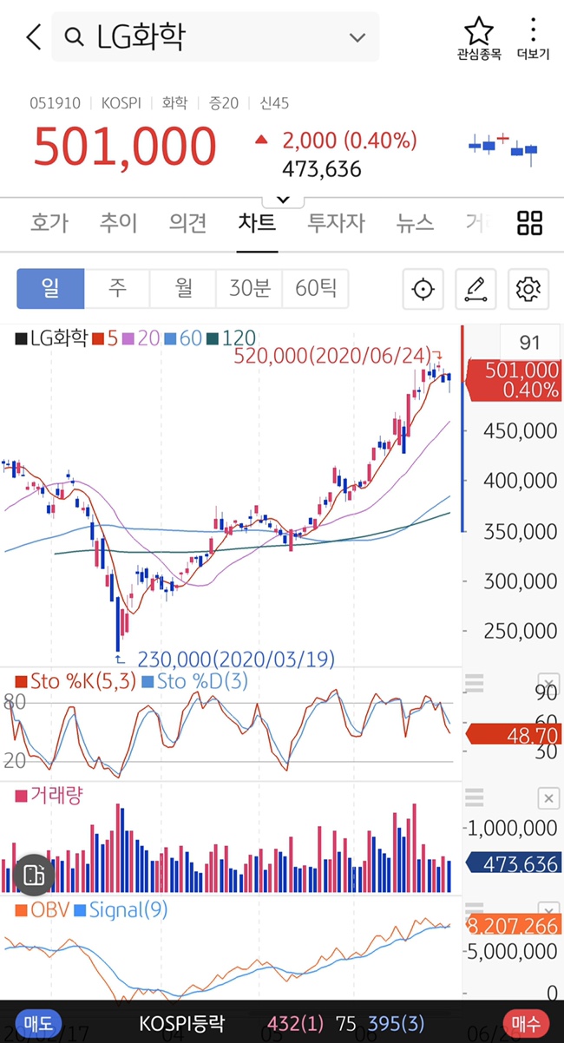Add LG화학 to 관심종목 star
This screenshot has width=564, height=1043.
pos(479,37)
